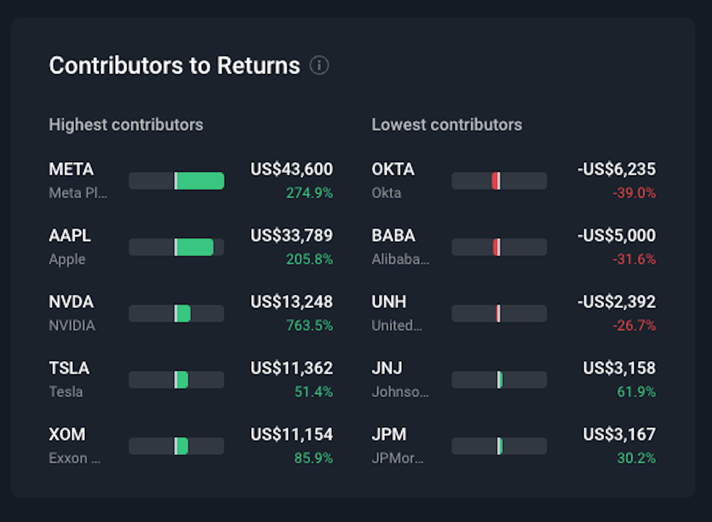Click the Exxon ... company name
Image resolution: width=712 pixels, height=522 pixels.
tap(75, 458)
